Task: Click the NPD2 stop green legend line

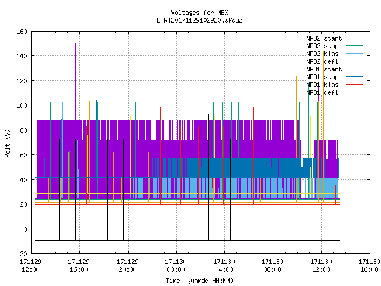Action: pyautogui.click(x=354, y=46)
